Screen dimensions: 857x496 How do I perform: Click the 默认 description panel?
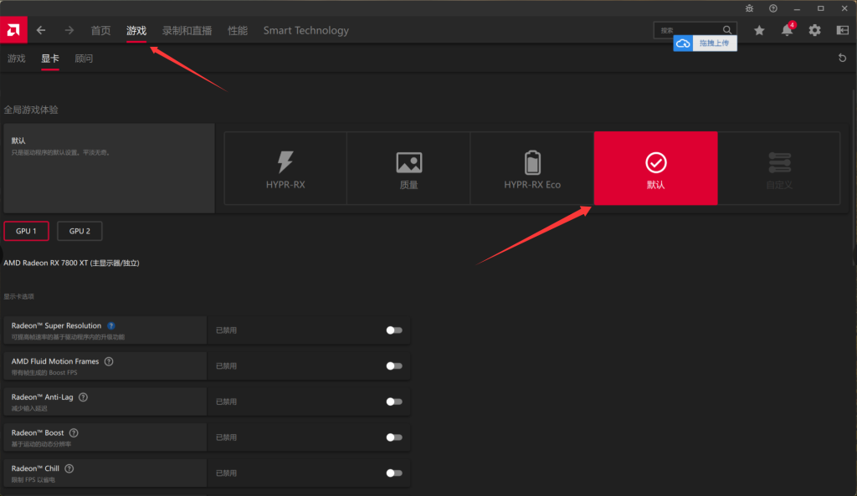[109, 168]
